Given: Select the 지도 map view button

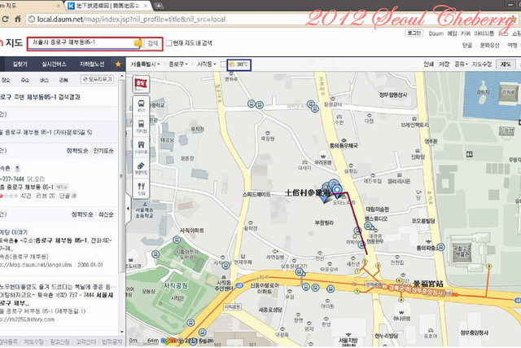Looking at the screenshot, I should point(506,64).
